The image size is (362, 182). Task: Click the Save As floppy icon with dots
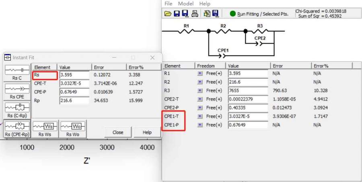pos(185,14)
